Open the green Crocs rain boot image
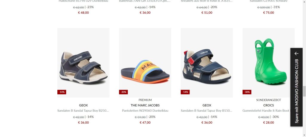 tap(269, 63)
